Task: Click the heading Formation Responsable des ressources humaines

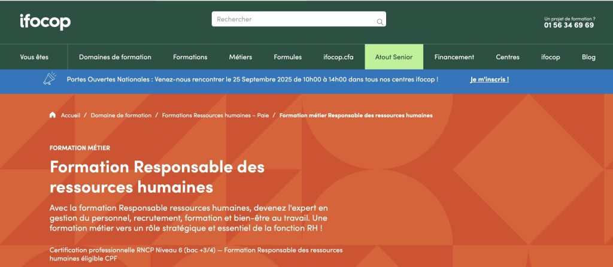Action: (x=157, y=177)
